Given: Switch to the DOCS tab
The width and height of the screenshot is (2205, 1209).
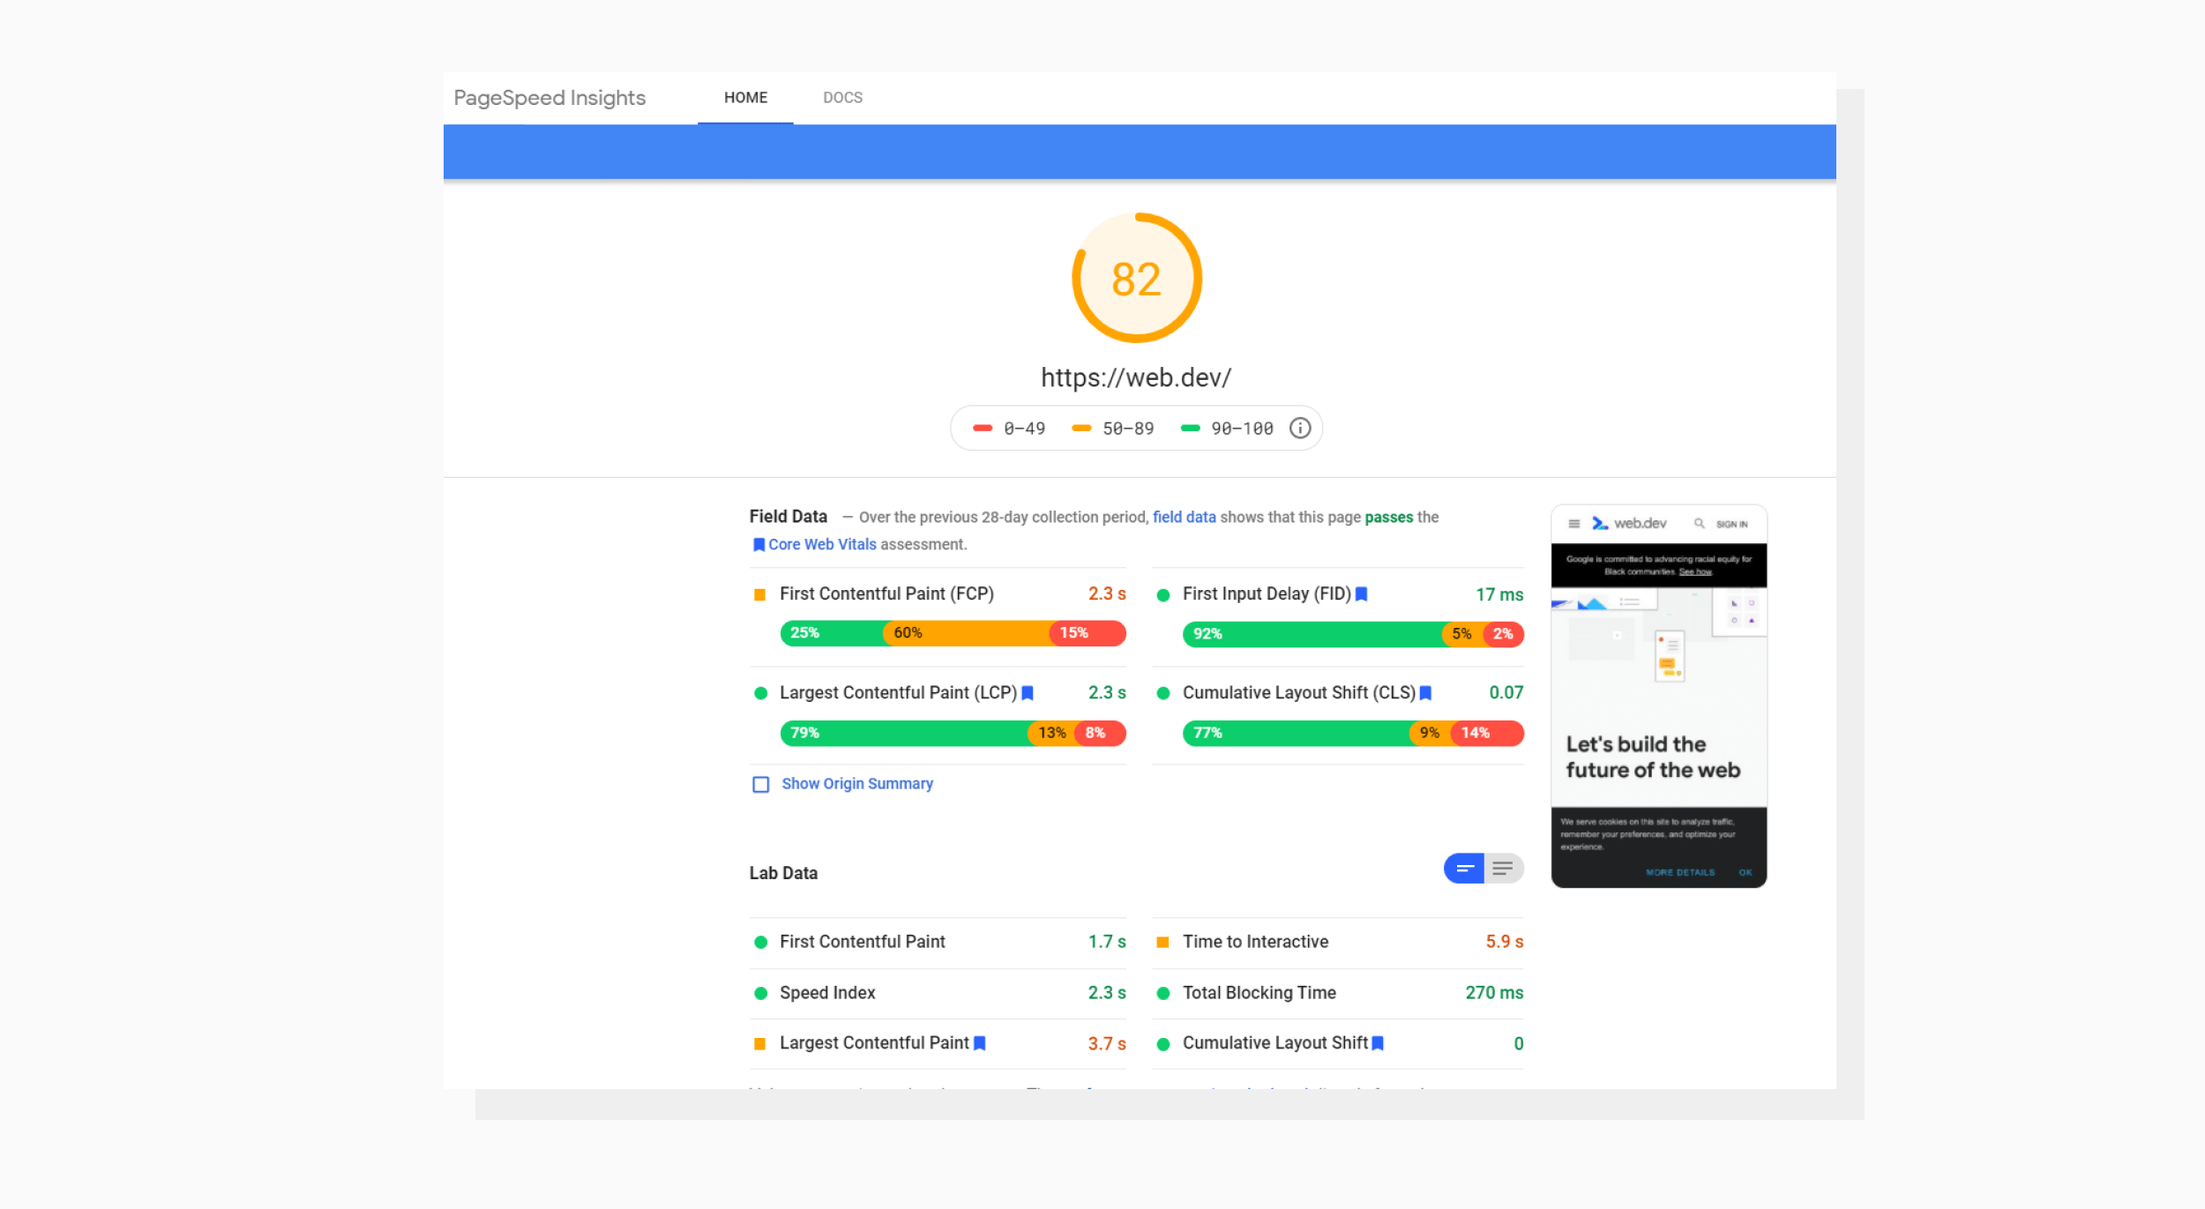Looking at the screenshot, I should pos(842,98).
